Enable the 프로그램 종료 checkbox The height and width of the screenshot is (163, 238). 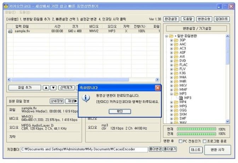(204, 141)
